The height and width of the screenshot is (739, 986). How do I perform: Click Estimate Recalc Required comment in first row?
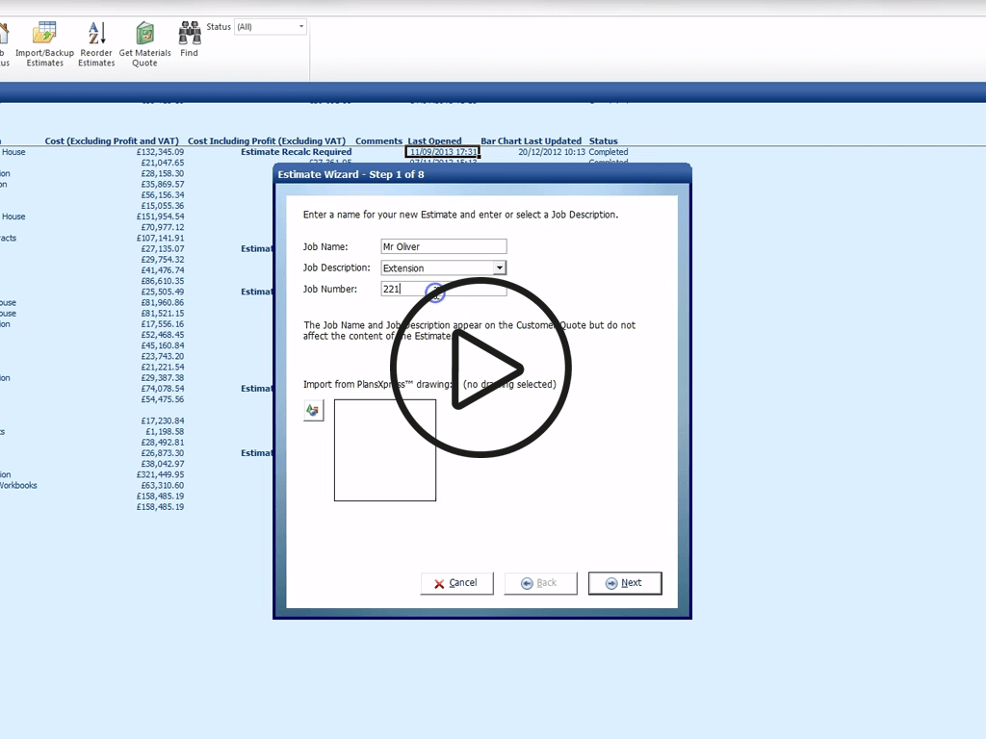(x=297, y=152)
